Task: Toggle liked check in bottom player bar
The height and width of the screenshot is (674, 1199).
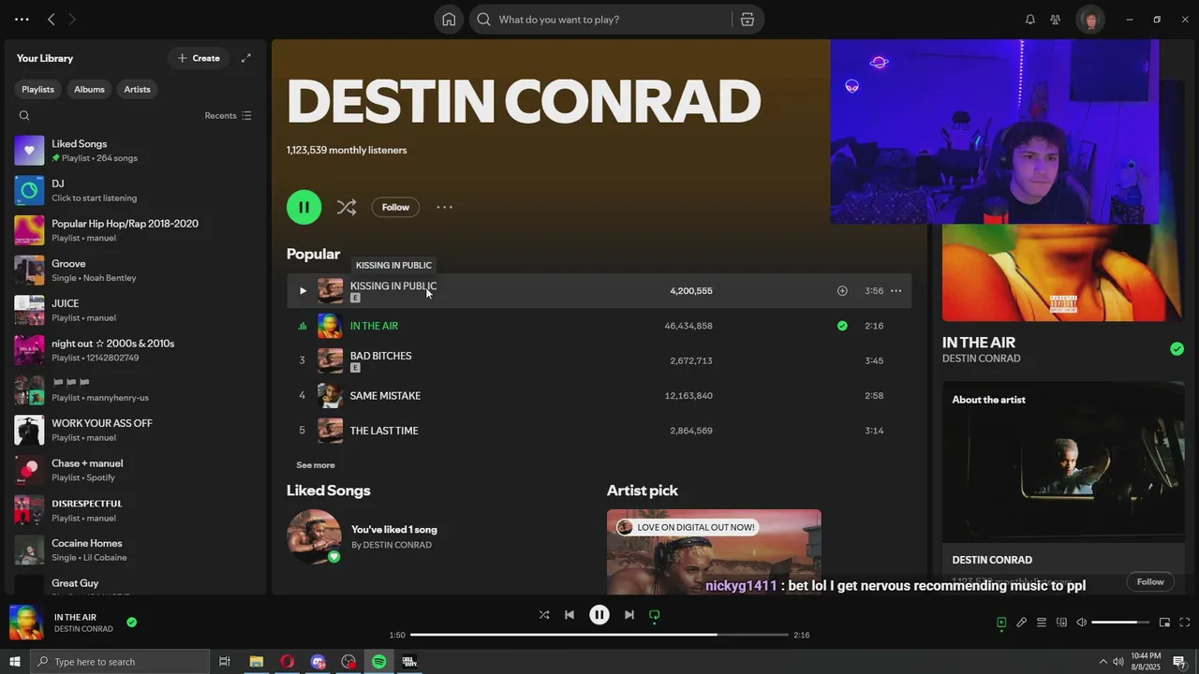Action: [x=131, y=622]
